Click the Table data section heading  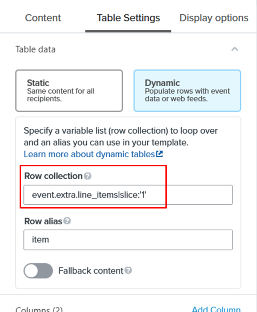point(35,49)
